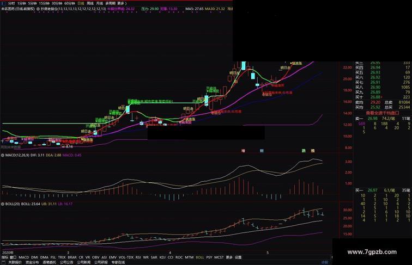Select the ROC indicator tab
The height and width of the screenshot is (265, 412).
coord(179,257)
